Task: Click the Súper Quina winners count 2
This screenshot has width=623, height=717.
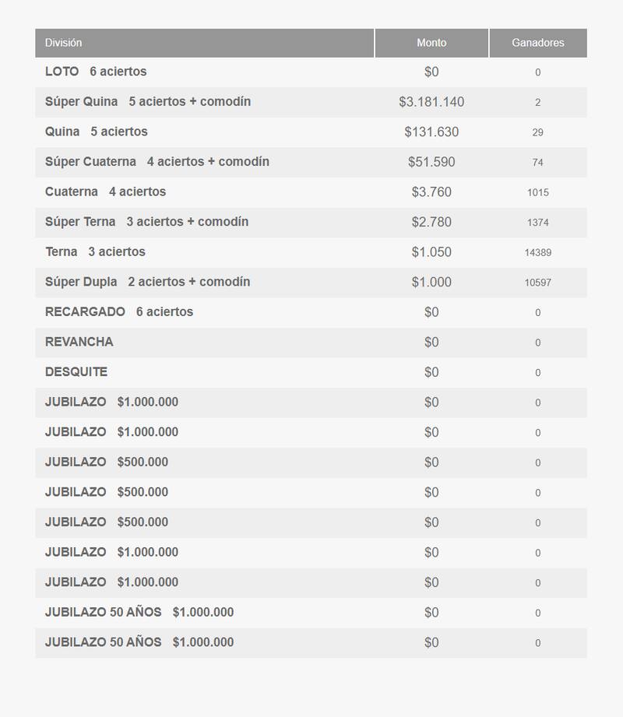Action: coord(537,102)
